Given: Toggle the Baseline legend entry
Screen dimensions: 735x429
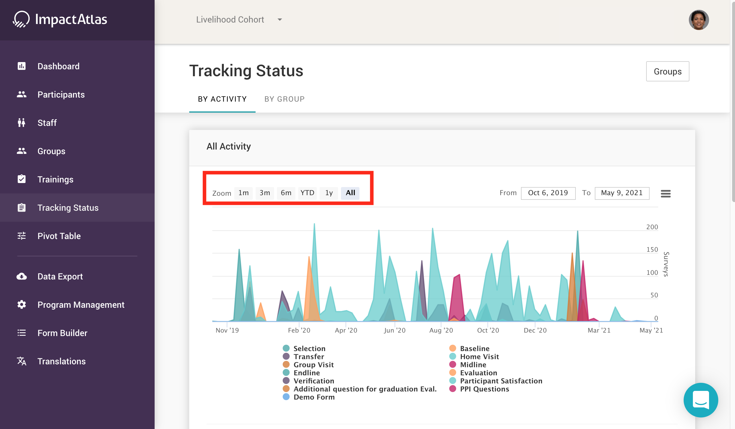Looking at the screenshot, I should (475, 348).
